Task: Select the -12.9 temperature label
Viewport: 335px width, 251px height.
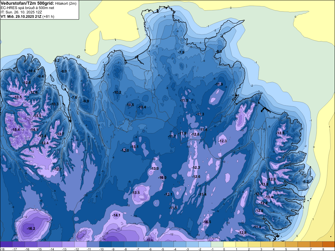Action: [272, 179]
